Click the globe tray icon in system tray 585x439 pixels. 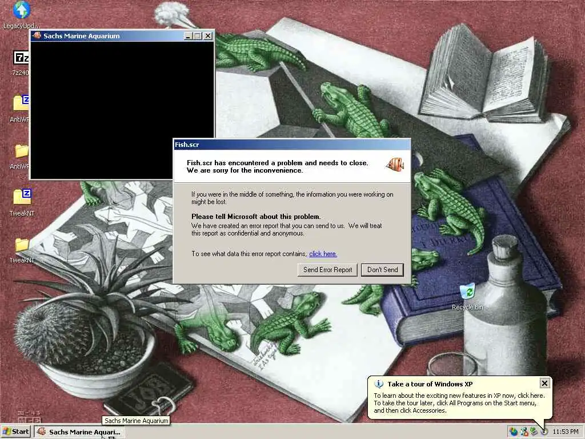coord(514,432)
